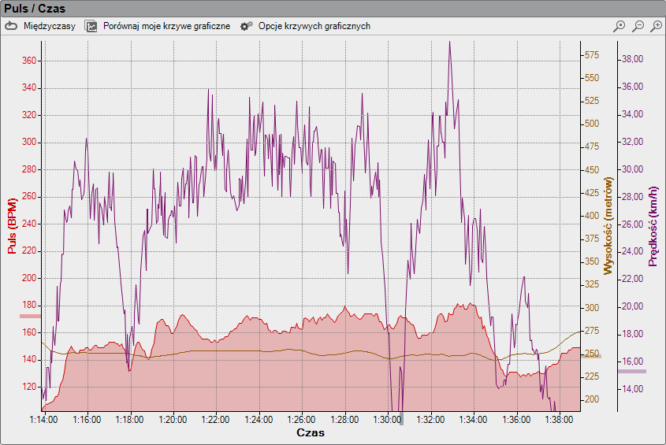The width and height of the screenshot is (666, 445).
Task: Open Opcje krzywych graficznych via gears icon
Action: 246,26
